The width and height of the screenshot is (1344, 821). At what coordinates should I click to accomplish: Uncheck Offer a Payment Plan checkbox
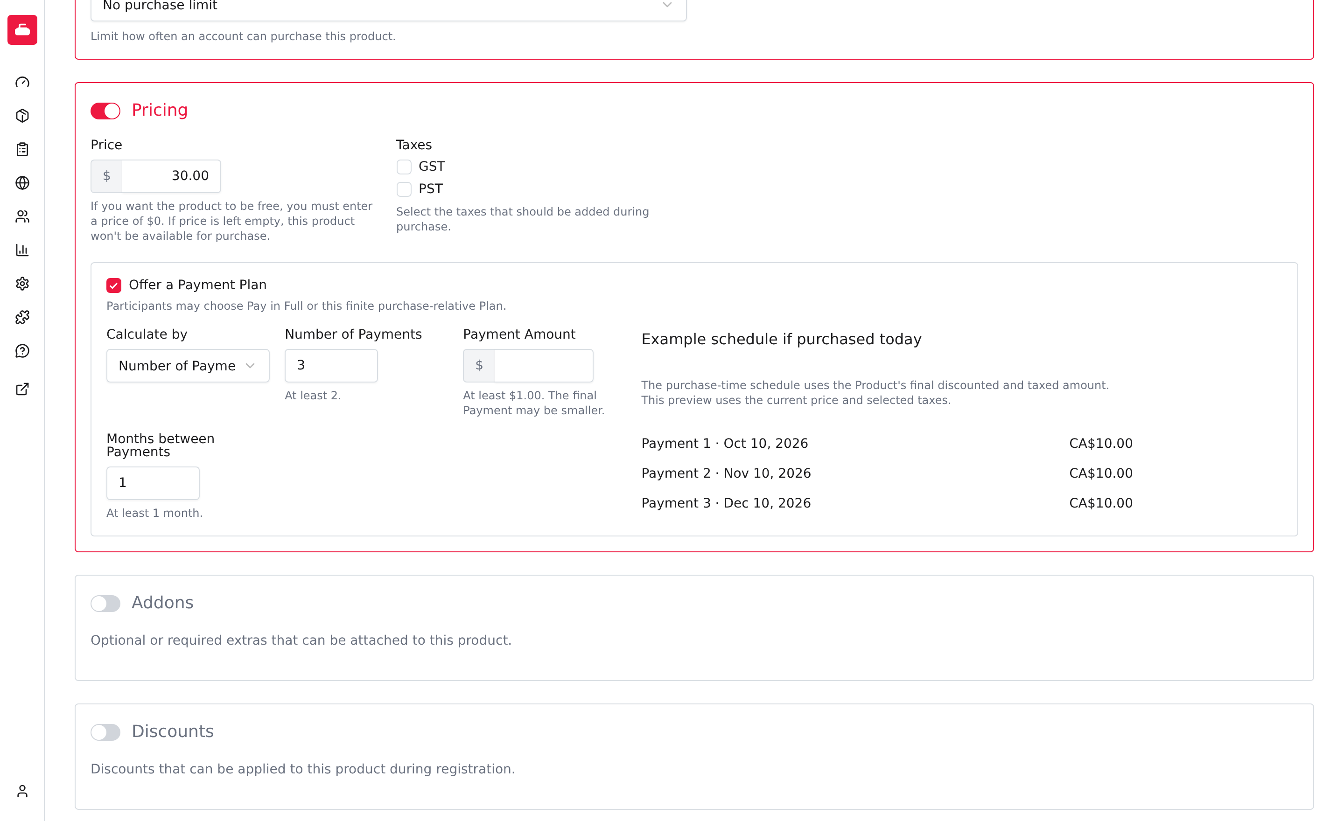tap(114, 285)
